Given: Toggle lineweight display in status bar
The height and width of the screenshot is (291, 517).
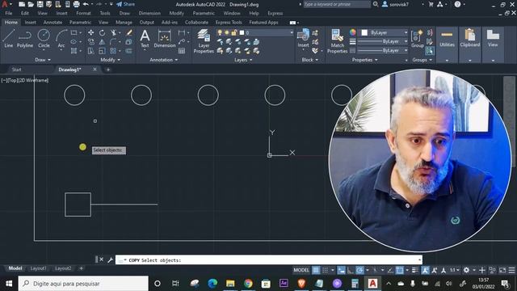Looking at the screenshot, I should (415, 270).
